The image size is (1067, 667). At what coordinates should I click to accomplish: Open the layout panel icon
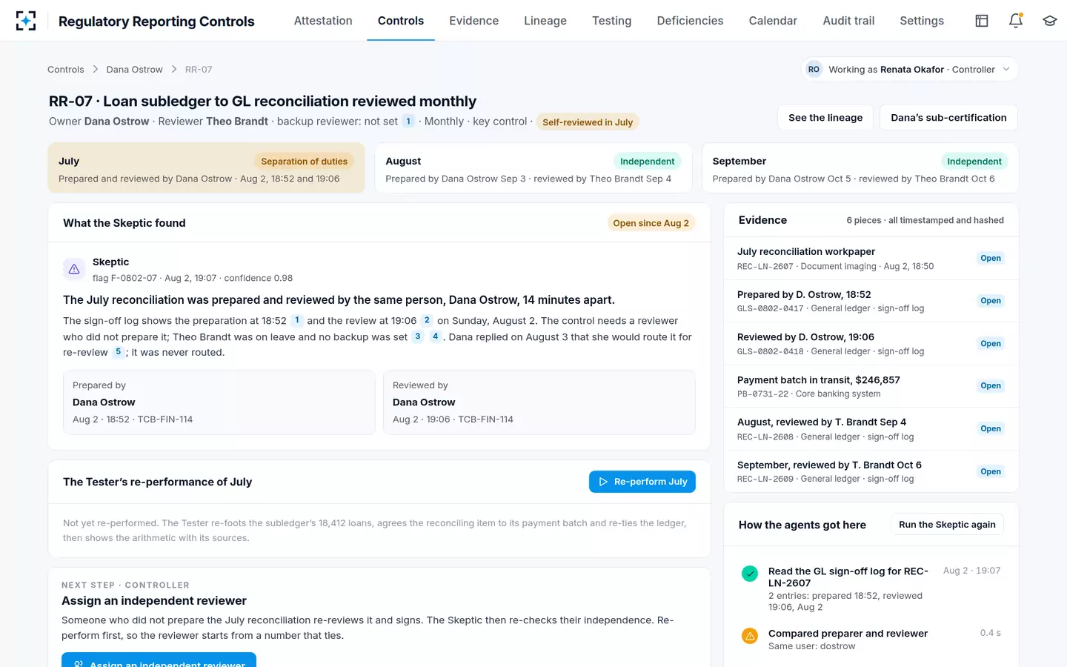click(982, 21)
